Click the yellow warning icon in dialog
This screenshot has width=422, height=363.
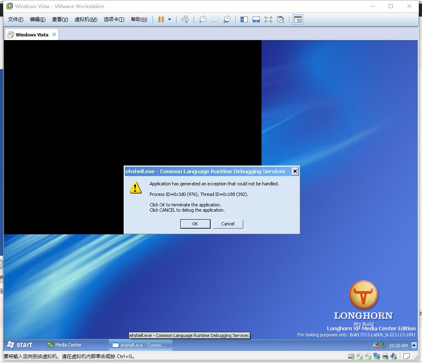click(135, 187)
